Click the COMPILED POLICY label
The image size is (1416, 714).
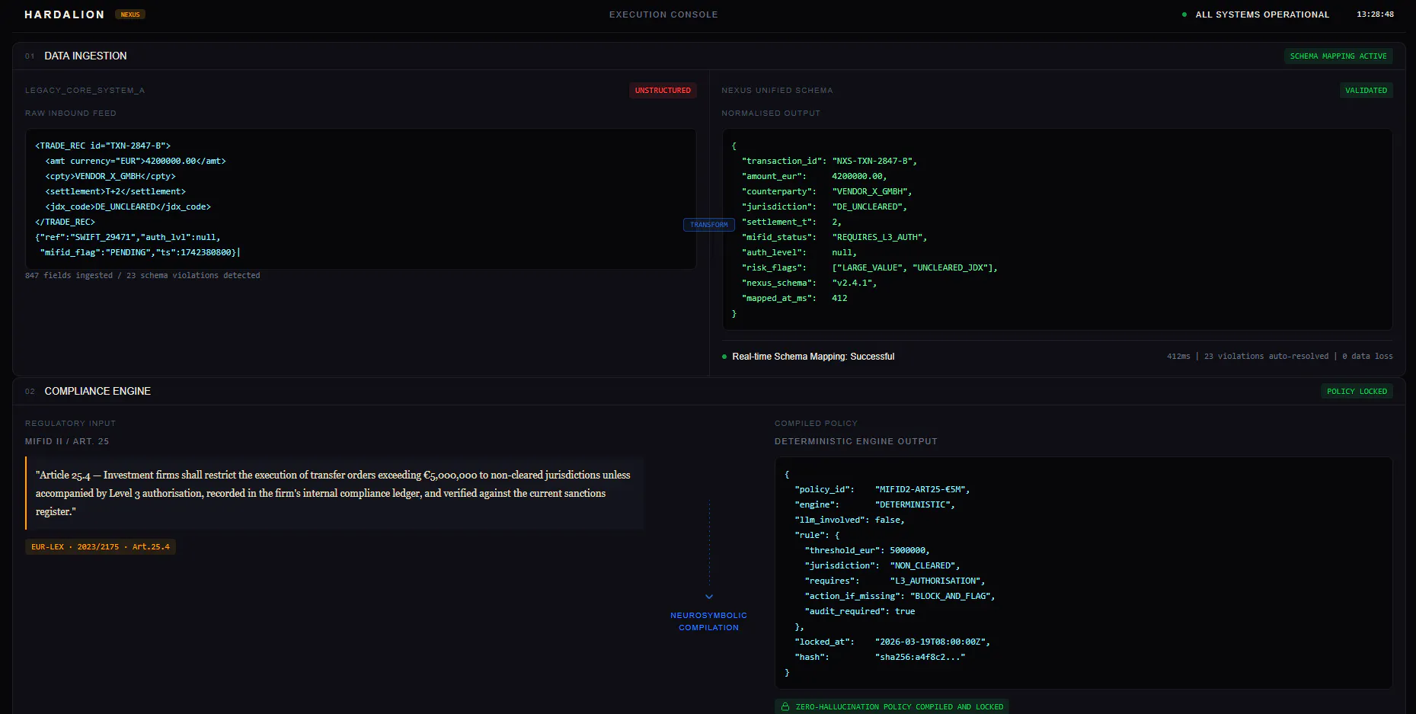(816, 423)
